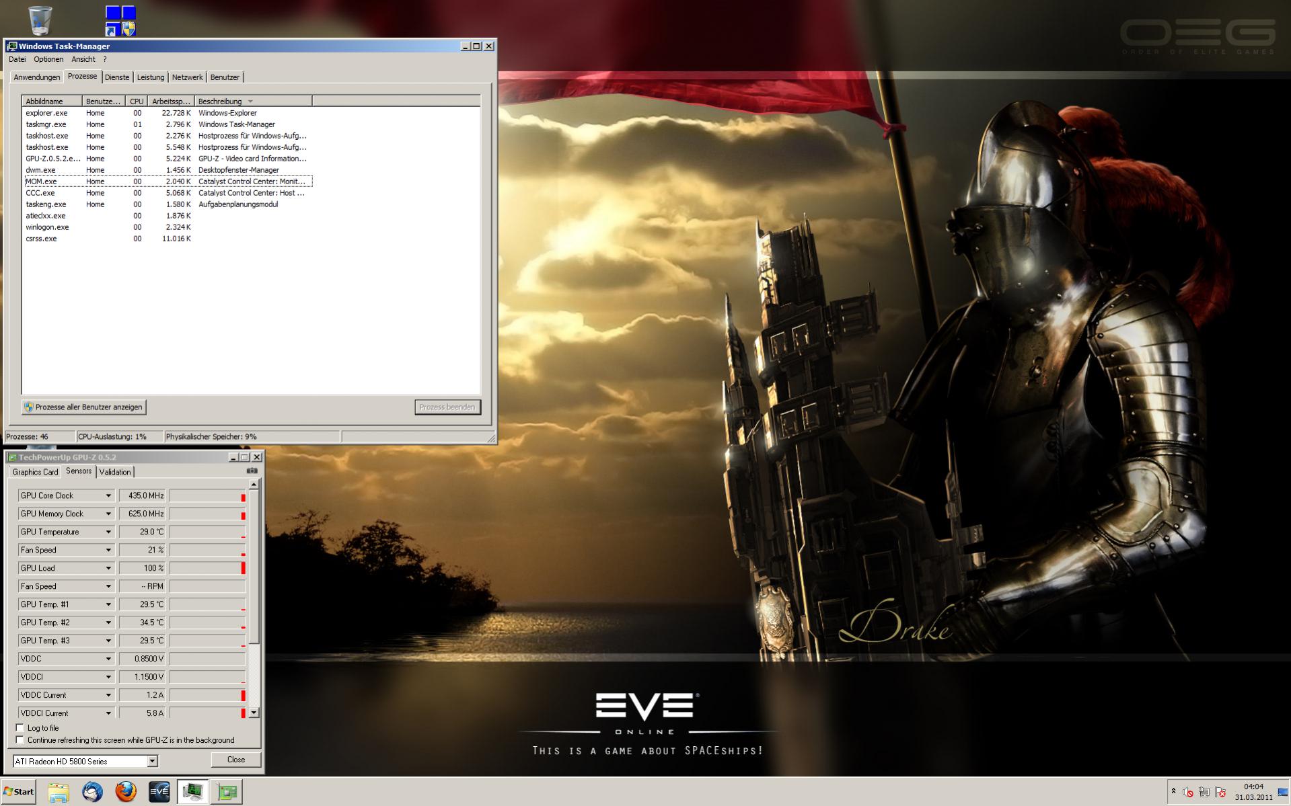Open GPU Temperature sensor dropdown
This screenshot has width=1291, height=806.
click(108, 532)
